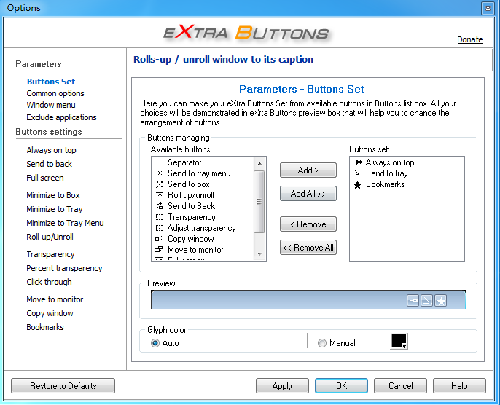This screenshot has width=500, height=405.
Task: Click the Copy window glyph icon
Action: (x=159, y=239)
